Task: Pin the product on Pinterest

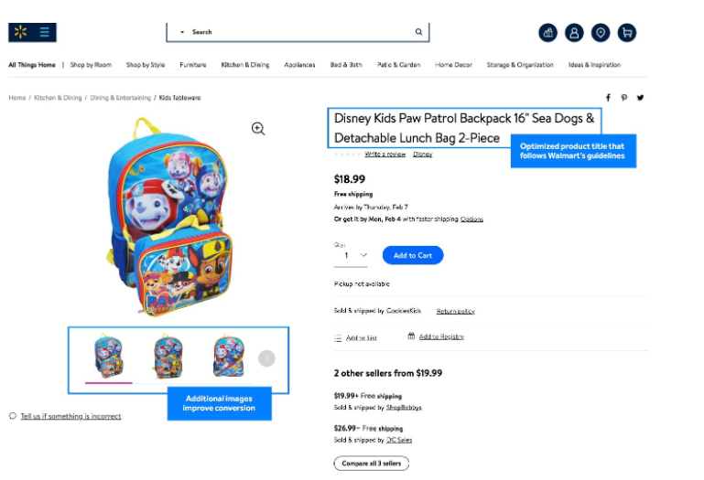Action: 624,98
